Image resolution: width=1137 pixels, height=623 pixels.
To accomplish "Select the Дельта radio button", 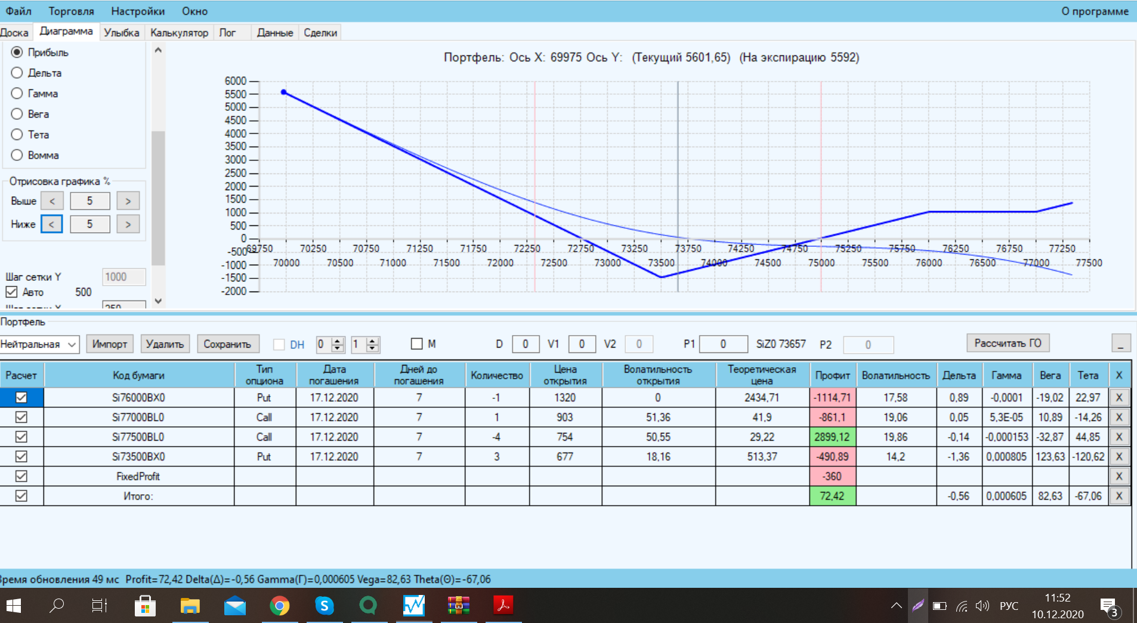I will point(17,73).
